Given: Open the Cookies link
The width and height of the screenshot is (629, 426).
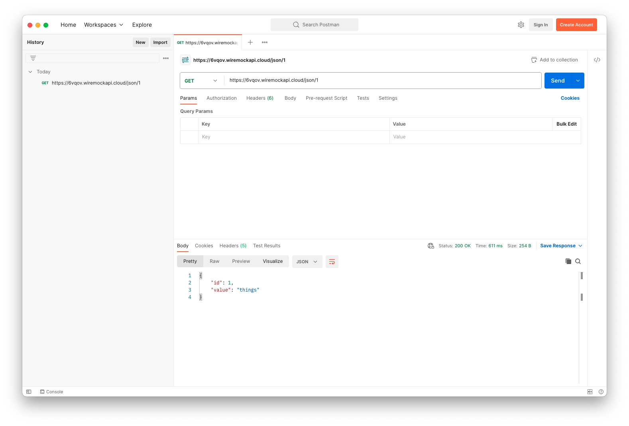Looking at the screenshot, I should [x=570, y=98].
